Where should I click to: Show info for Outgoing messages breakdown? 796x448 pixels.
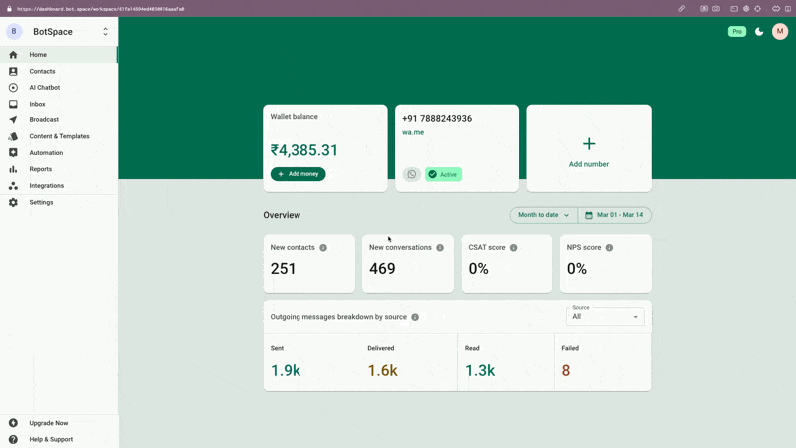(415, 317)
